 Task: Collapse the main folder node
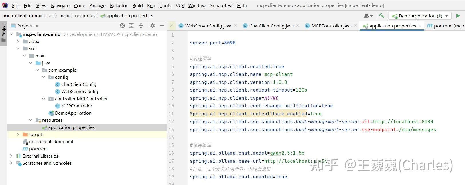click(x=25, y=56)
